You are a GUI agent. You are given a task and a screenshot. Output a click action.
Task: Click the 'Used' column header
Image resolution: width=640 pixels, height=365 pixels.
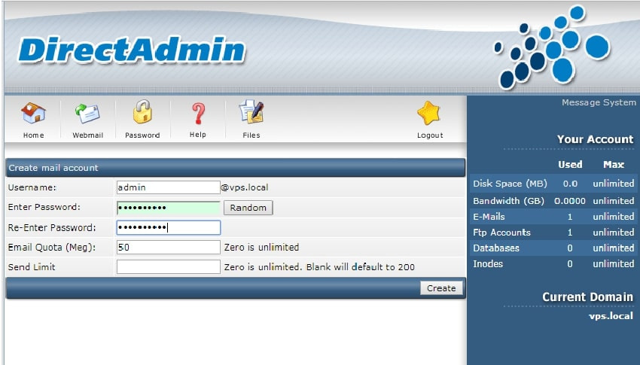point(570,165)
